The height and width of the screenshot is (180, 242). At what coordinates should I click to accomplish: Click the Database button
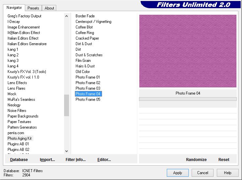[19, 160]
